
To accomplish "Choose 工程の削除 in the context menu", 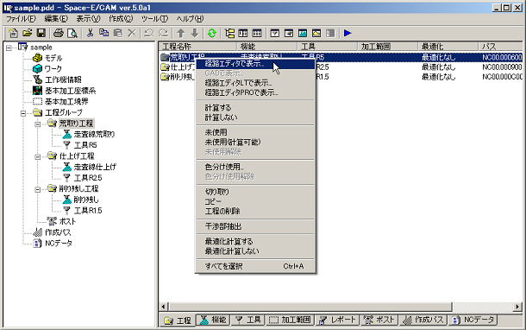I will pos(255,211).
